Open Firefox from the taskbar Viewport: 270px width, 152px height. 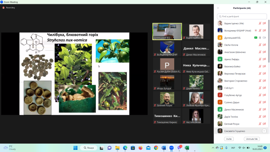[140, 148]
